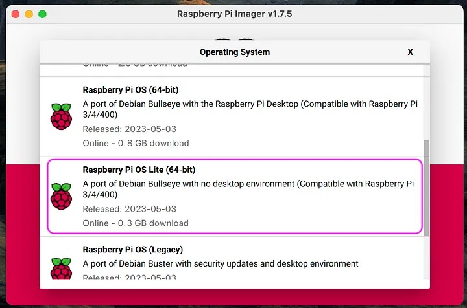Minimize the Imager window using yellow button

tap(29, 14)
